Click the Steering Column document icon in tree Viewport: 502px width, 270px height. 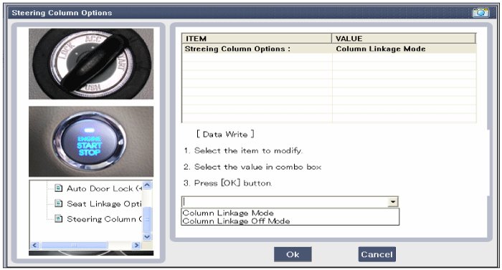[58, 218]
